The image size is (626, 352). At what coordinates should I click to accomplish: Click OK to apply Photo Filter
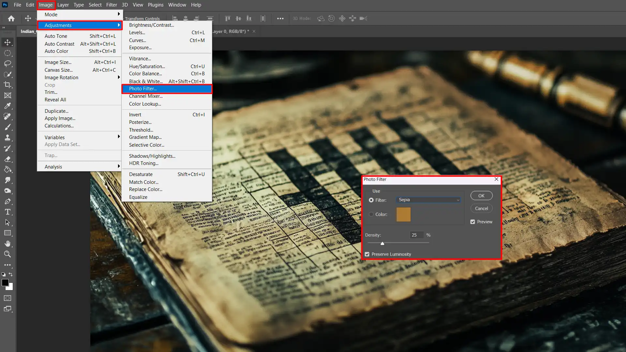pos(481,196)
